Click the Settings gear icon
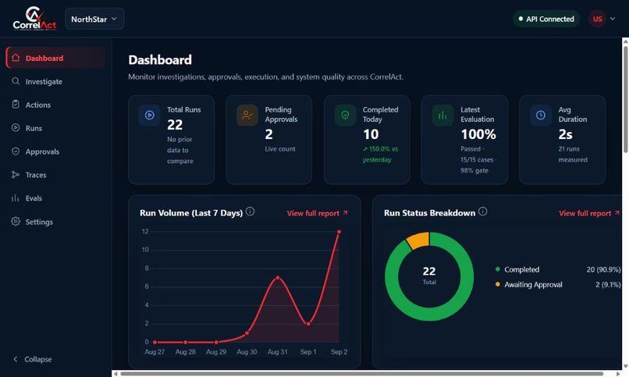The width and height of the screenshot is (629, 377). pos(16,222)
